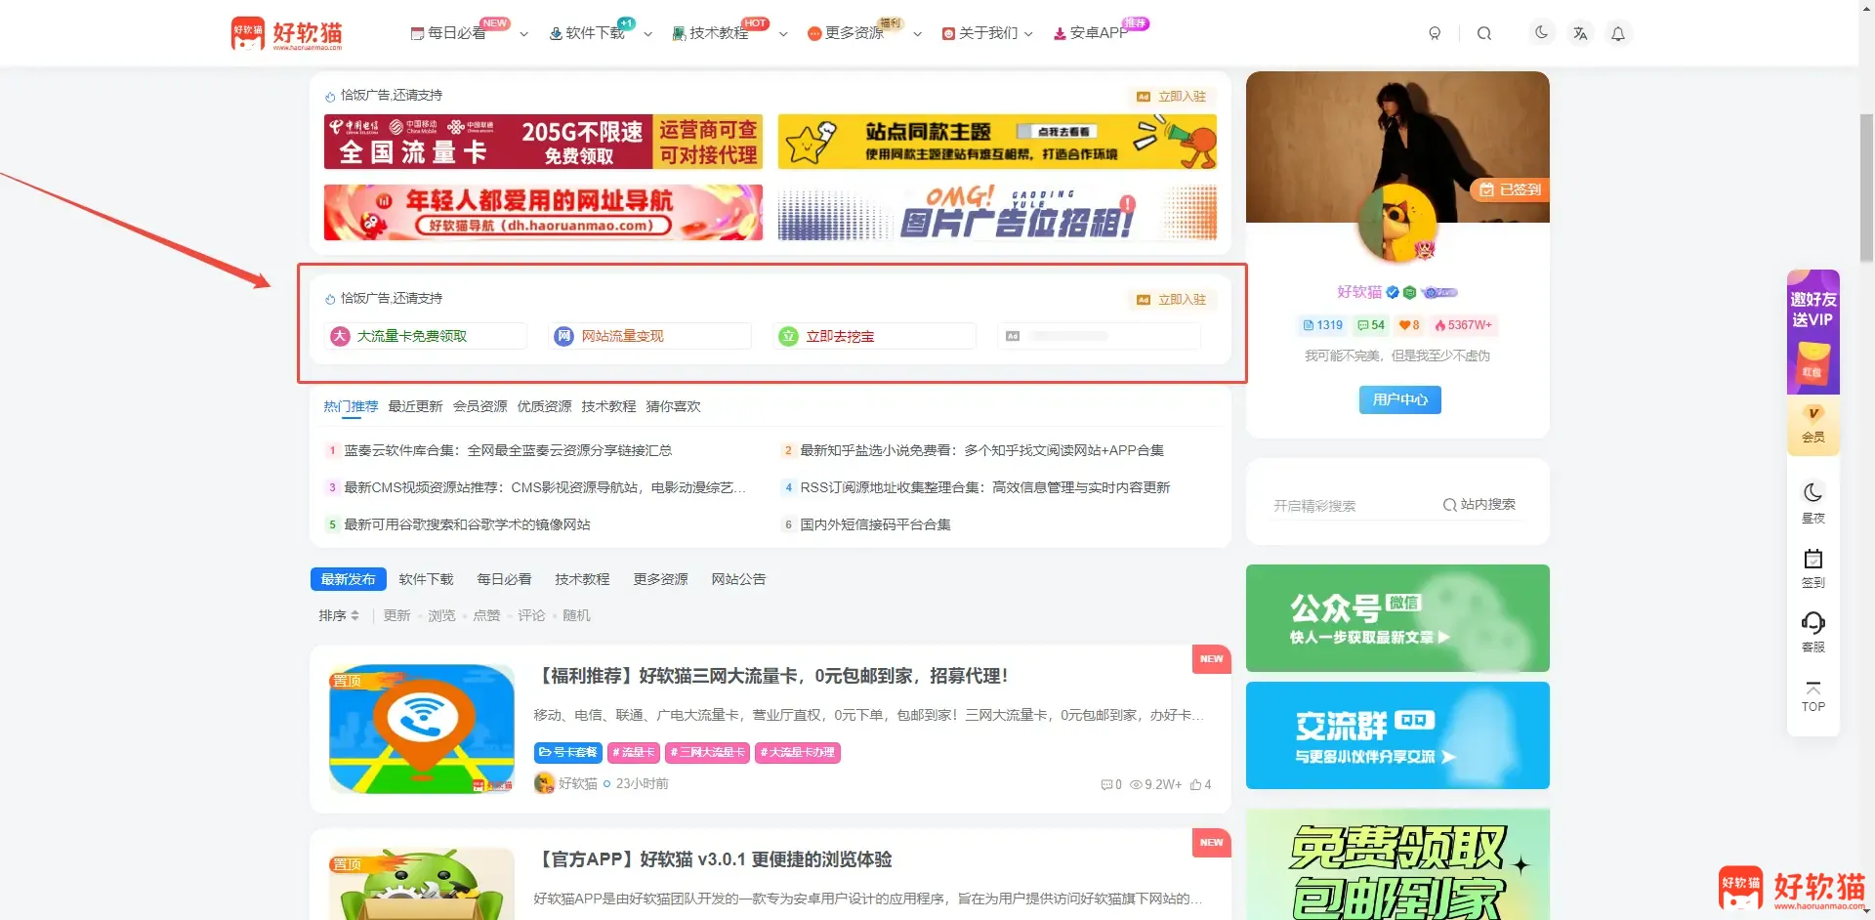Click the 网站流量变现 ad link
Screen dimensions: 1875x920
tap(649, 336)
